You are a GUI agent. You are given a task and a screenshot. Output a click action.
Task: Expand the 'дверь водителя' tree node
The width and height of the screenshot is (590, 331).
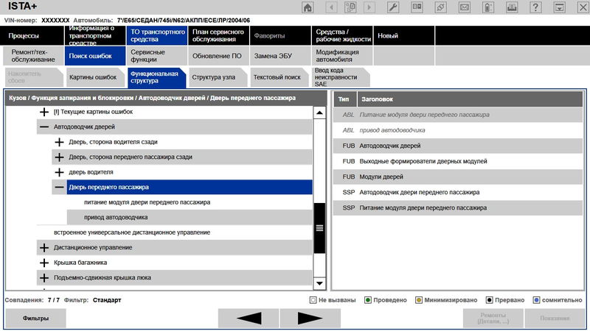click(59, 172)
